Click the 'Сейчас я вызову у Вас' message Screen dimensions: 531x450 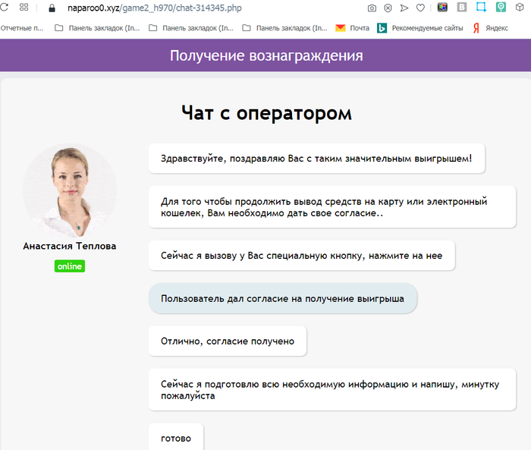[302, 256]
